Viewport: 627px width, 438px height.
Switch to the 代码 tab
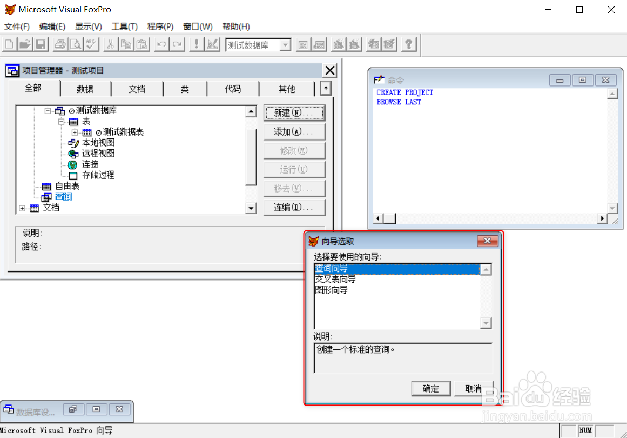(233, 89)
